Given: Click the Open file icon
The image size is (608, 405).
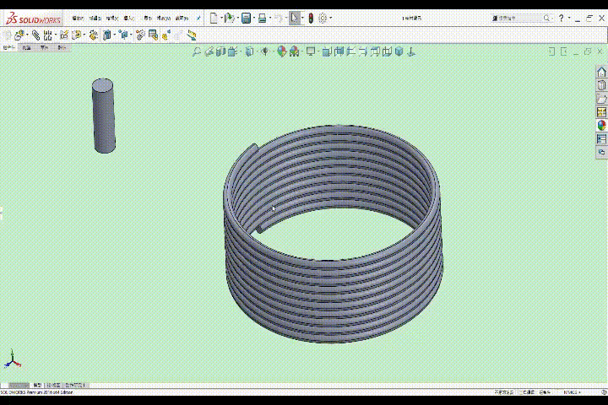Looking at the screenshot, I should pos(229,18).
